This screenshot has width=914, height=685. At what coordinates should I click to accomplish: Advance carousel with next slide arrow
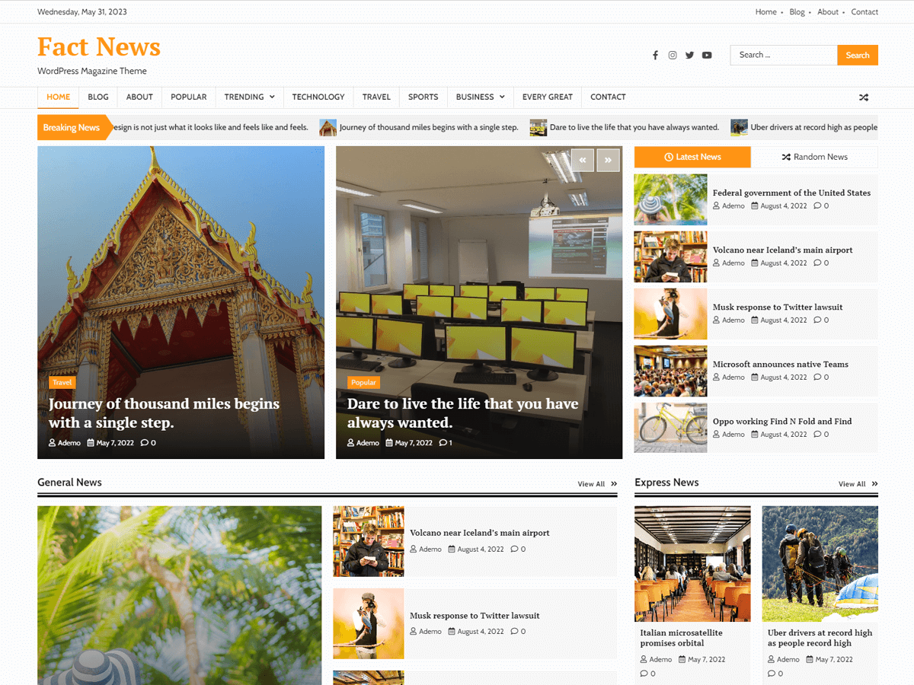(x=608, y=160)
